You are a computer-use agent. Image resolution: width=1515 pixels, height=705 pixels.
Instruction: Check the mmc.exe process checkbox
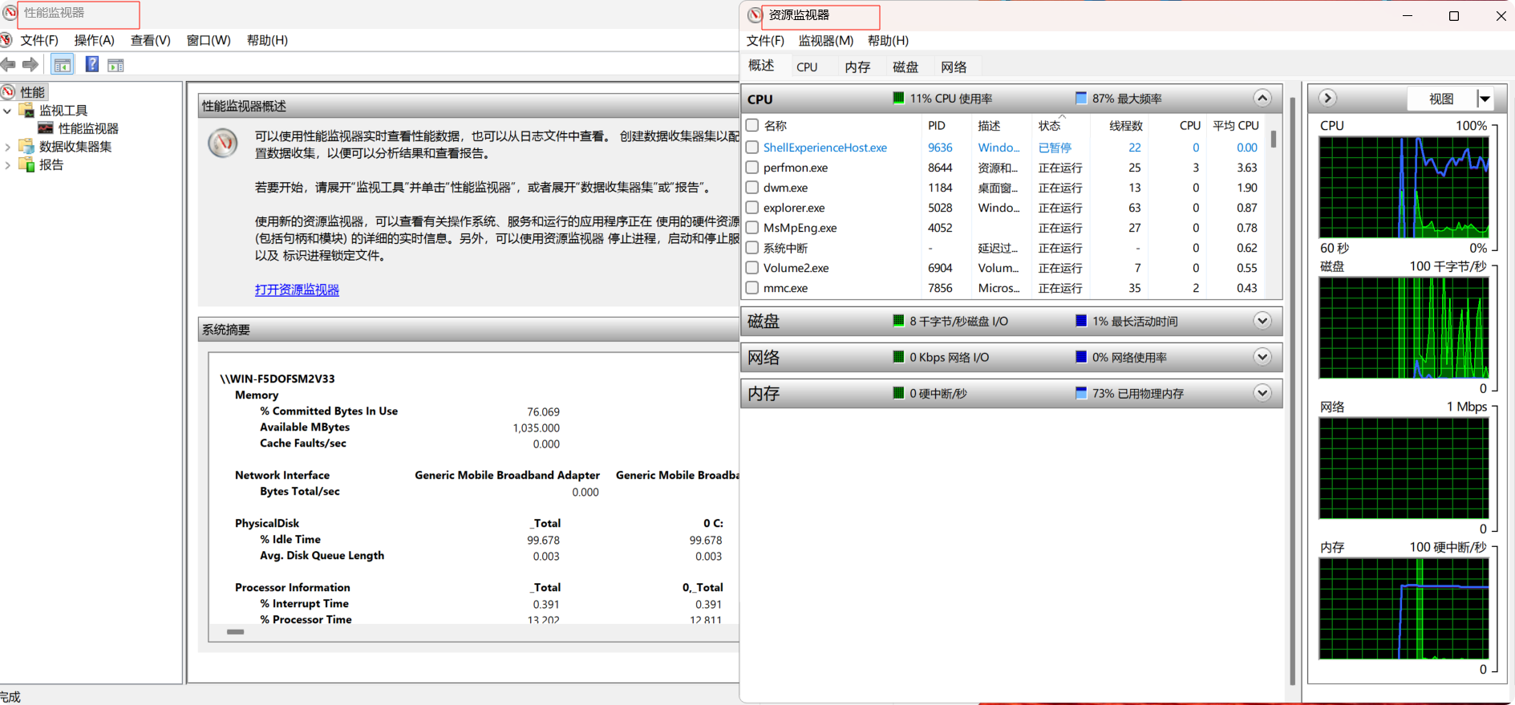coord(752,287)
